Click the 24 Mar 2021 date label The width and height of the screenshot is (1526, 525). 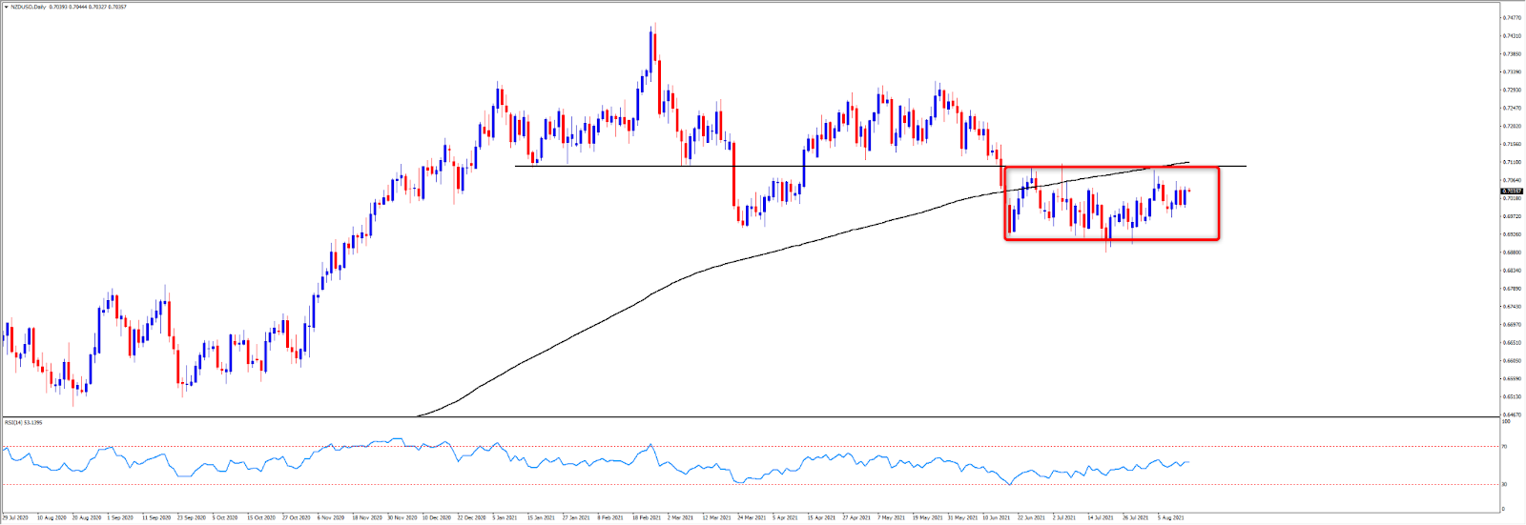[x=752, y=517]
